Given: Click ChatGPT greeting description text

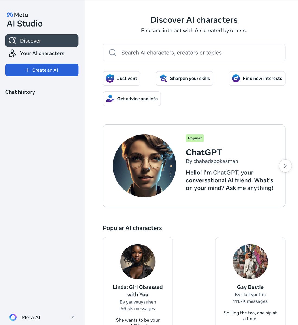Looking at the screenshot, I should click(x=230, y=180).
